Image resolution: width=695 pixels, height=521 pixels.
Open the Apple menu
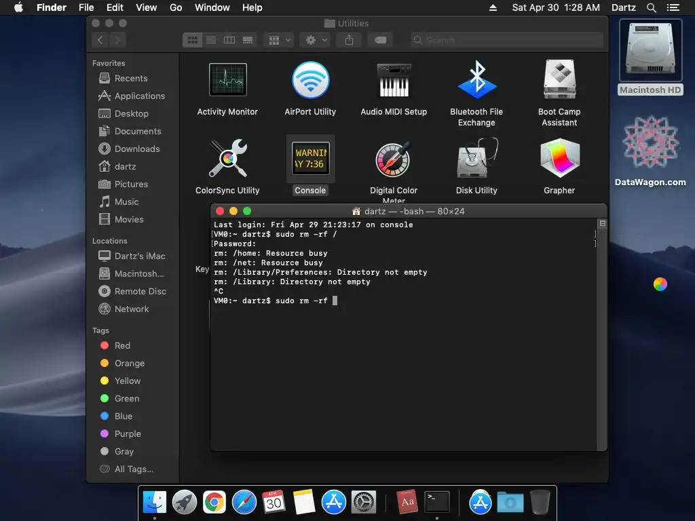18,7
